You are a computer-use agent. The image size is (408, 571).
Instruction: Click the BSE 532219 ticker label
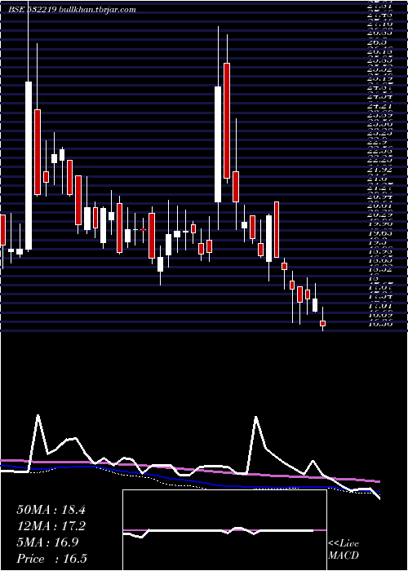coord(33,10)
